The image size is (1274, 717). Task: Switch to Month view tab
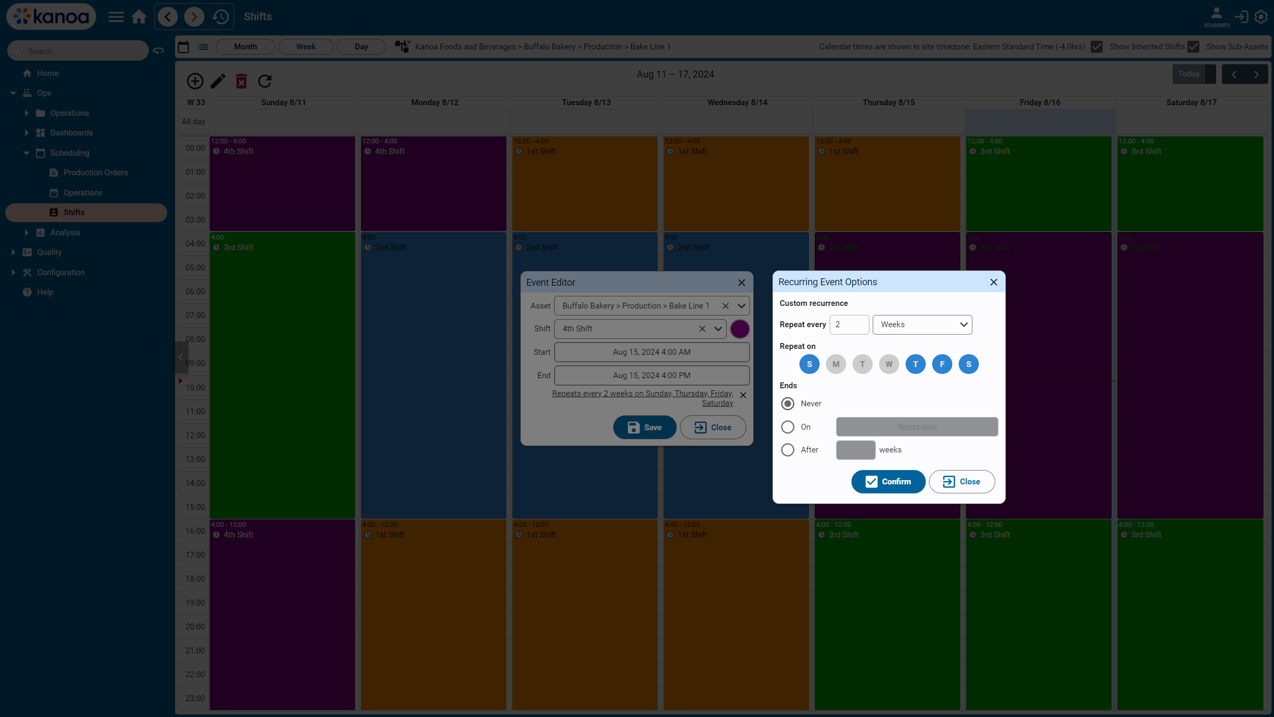(x=245, y=47)
